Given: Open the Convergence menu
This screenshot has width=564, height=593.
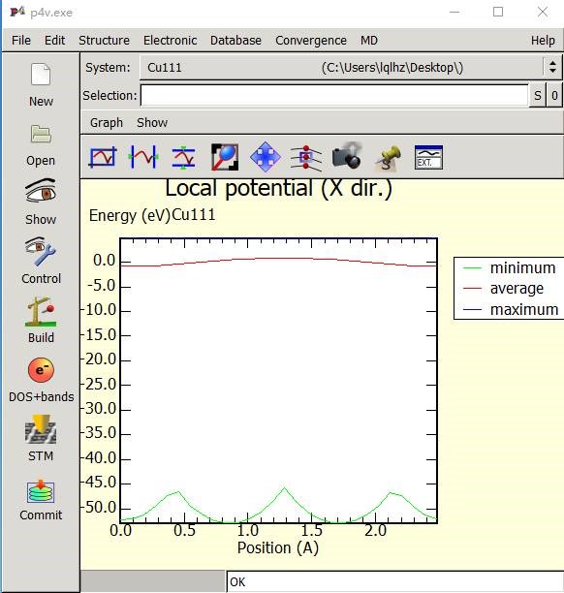Looking at the screenshot, I should pos(311,40).
